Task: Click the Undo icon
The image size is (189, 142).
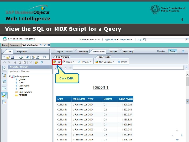Action: point(4,62)
